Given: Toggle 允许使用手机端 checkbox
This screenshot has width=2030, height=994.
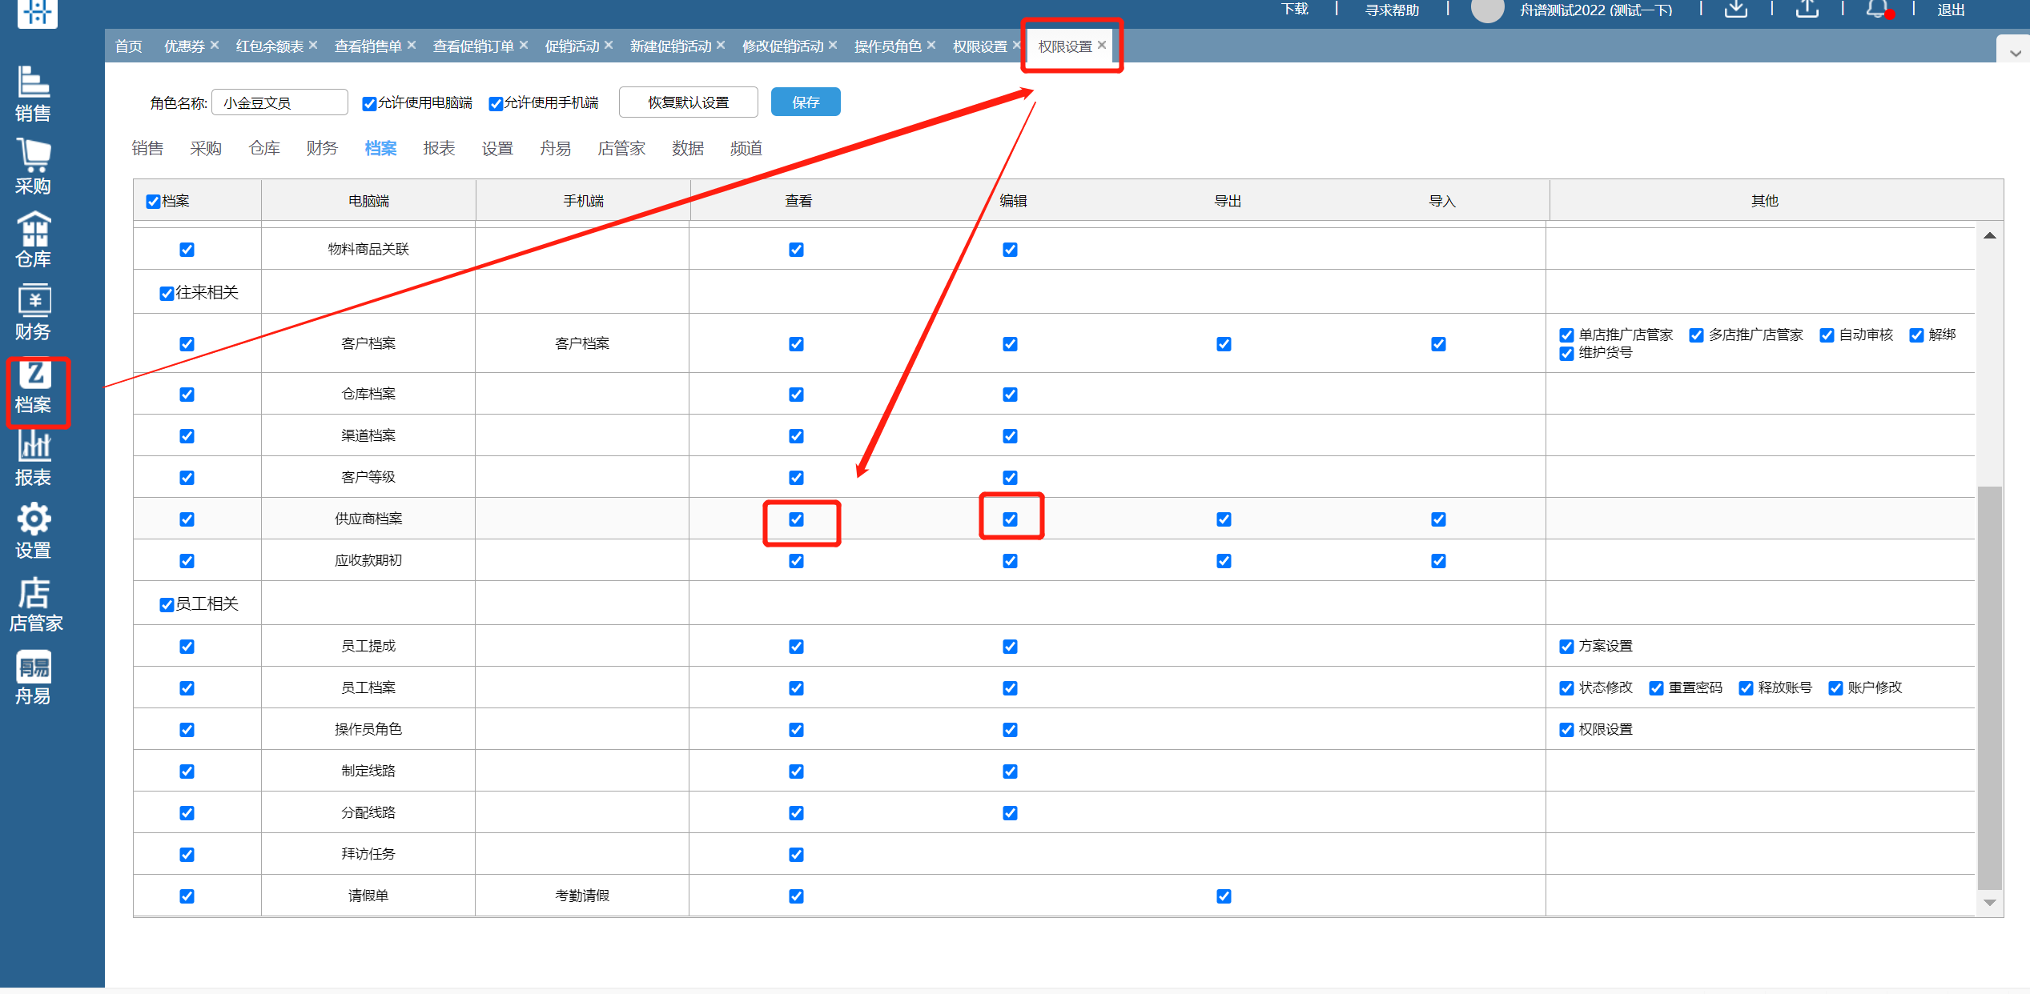Looking at the screenshot, I should pos(496,104).
